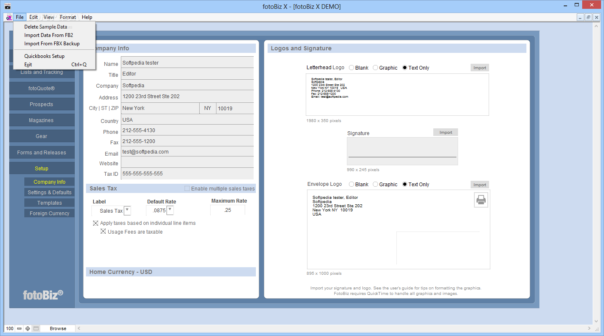Open the Default Rate dropdown arrow

coord(170,211)
